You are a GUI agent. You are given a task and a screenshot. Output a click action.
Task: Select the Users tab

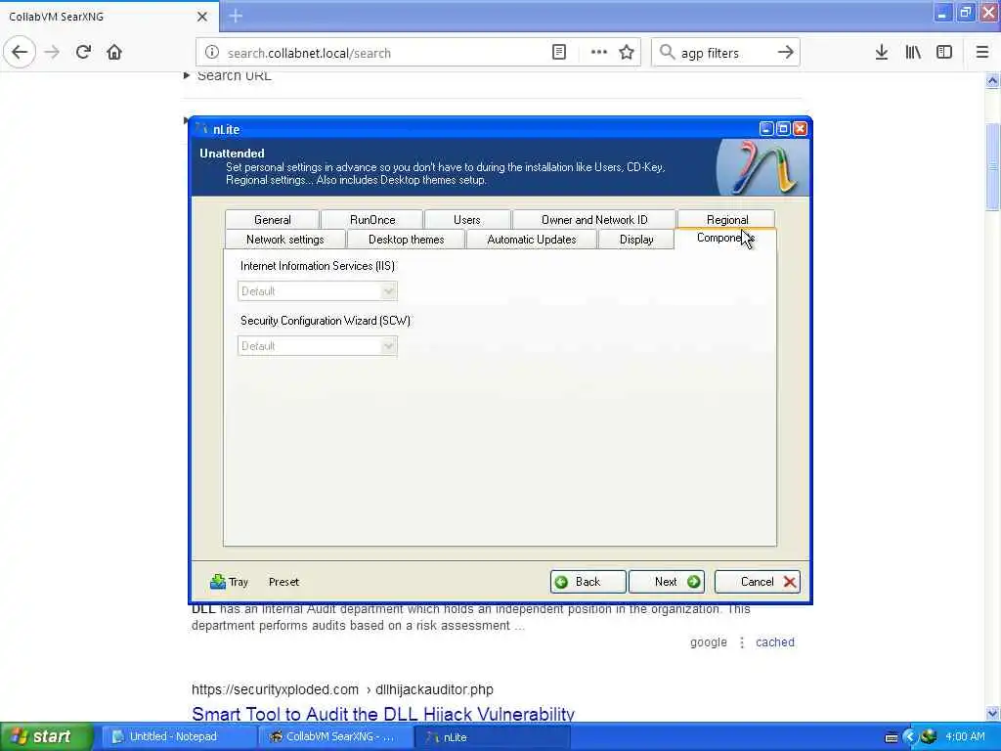tap(466, 220)
